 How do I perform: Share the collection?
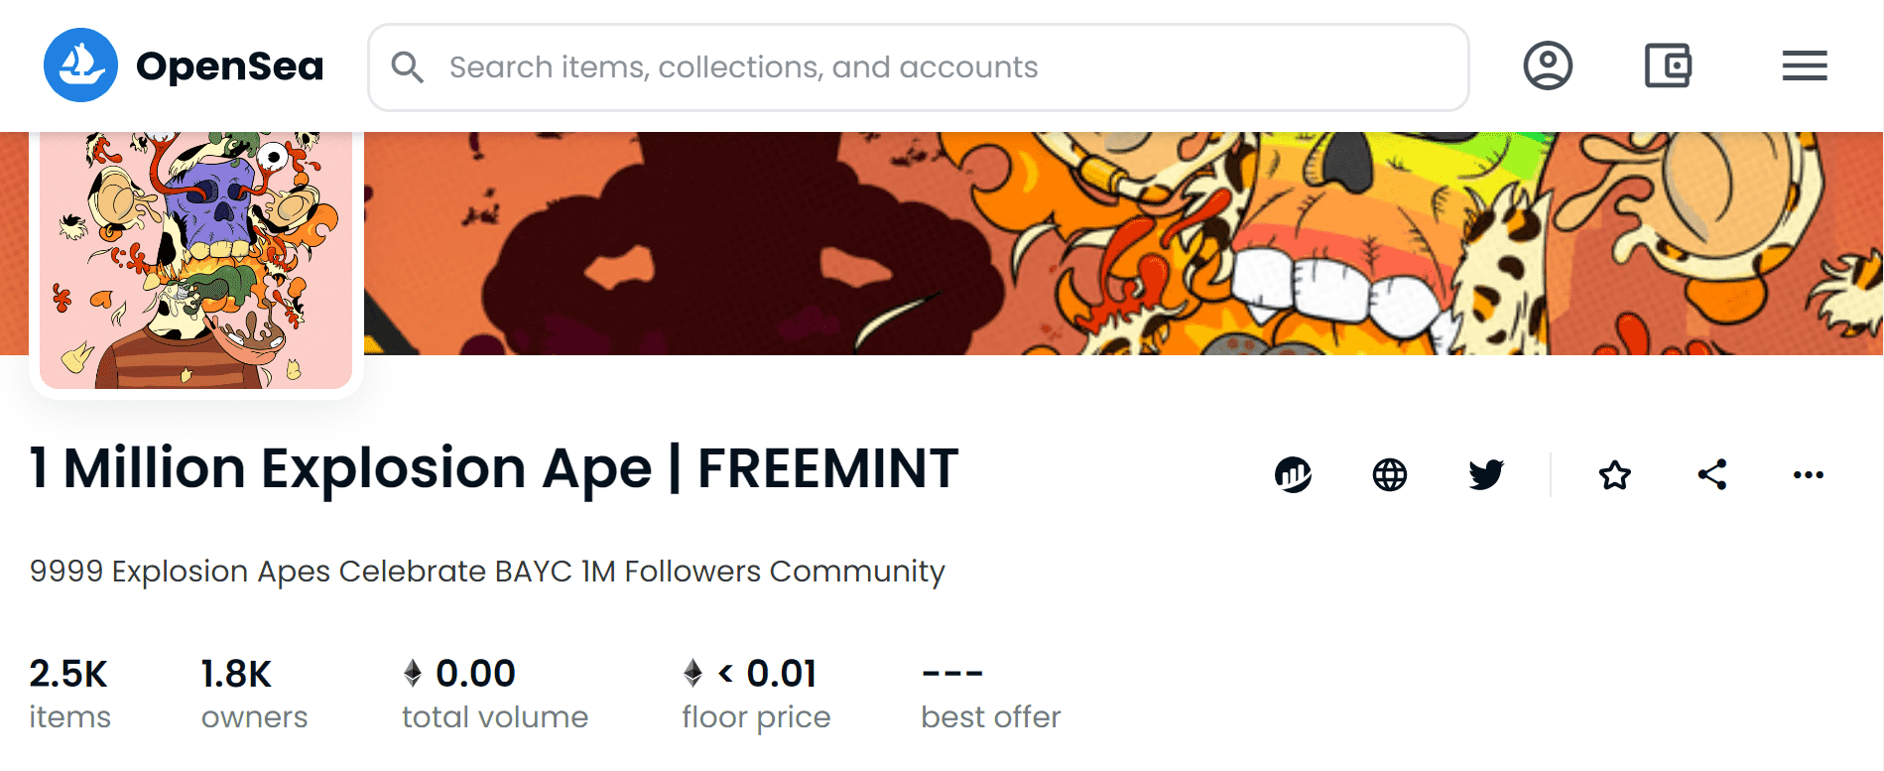click(x=1711, y=474)
